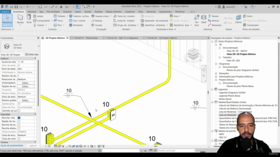The height and width of the screenshot is (157, 280).
Task: Click the Visualizador tool
Action: 251,25
